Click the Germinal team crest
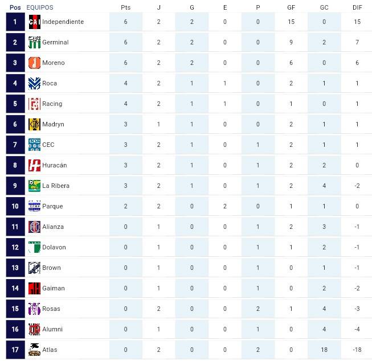This screenshot has height=361, width=372. 34,42
